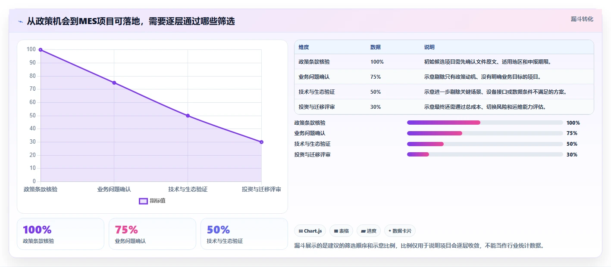Click the 政策条款核验 progress bar
This screenshot has width=611, height=267.
pyautogui.click(x=485, y=123)
